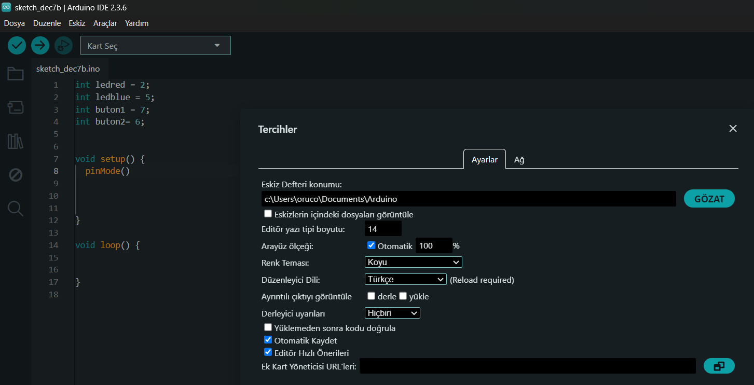This screenshot has width=754, height=385.
Task: Click the Verify (checkmark) toolbar icon
Action: click(17, 46)
